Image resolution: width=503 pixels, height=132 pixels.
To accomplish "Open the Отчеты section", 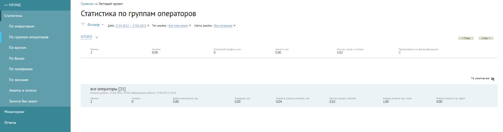I will click(35, 122).
